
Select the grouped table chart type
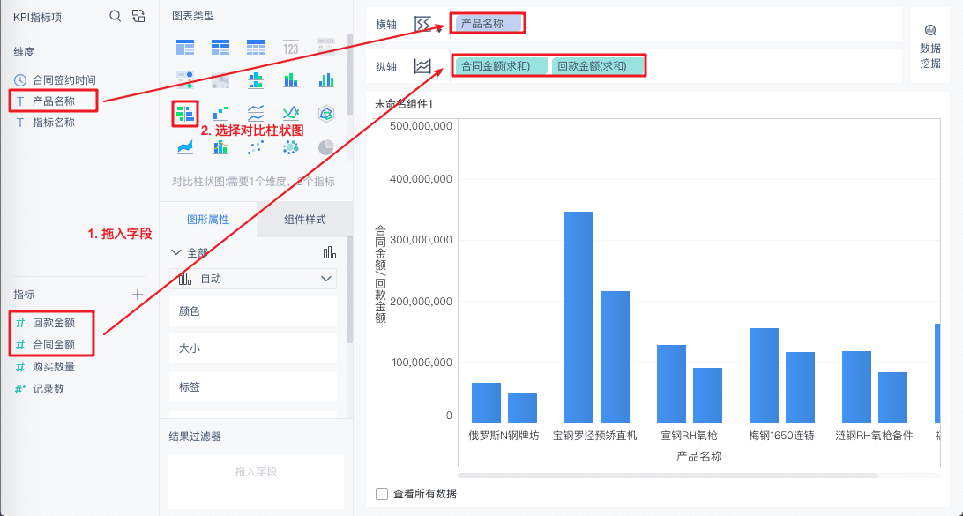(185, 47)
